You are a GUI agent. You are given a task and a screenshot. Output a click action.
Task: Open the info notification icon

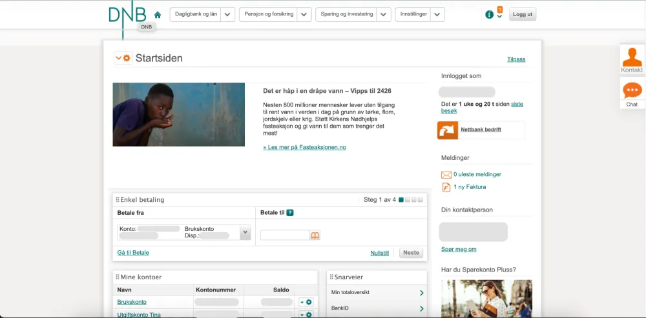coord(489,15)
